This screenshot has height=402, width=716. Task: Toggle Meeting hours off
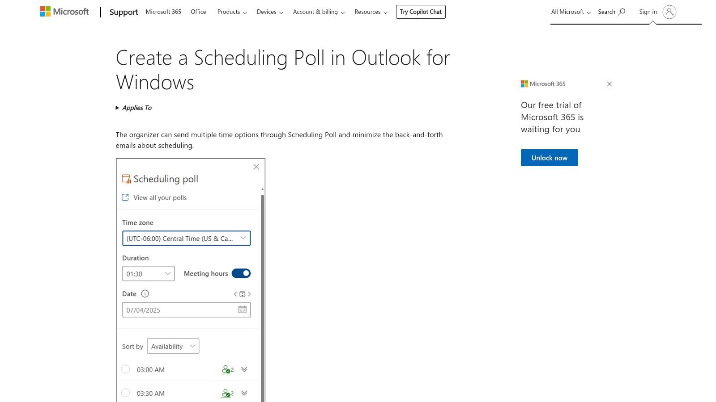[x=241, y=273]
